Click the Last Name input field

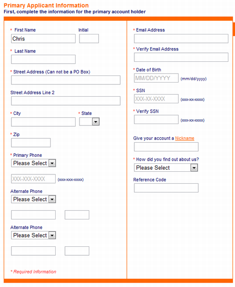pyautogui.click(x=43, y=59)
